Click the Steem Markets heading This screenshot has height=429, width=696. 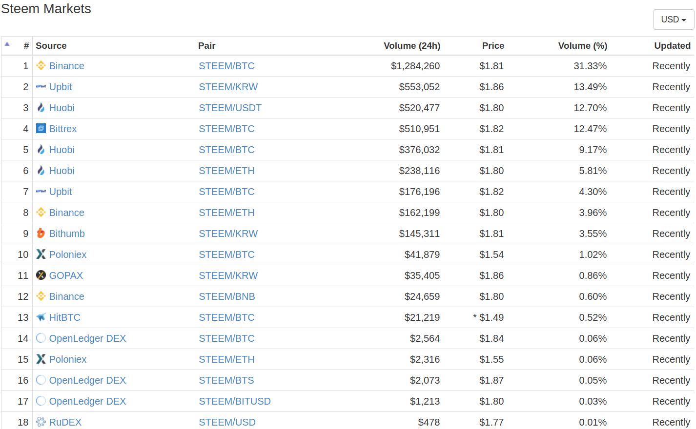pyautogui.click(x=46, y=9)
